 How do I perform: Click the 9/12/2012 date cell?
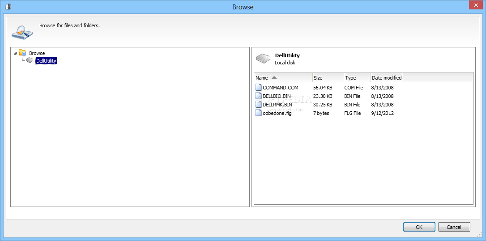point(382,113)
